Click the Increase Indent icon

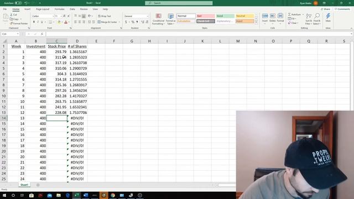(x=93, y=22)
